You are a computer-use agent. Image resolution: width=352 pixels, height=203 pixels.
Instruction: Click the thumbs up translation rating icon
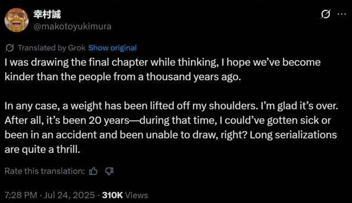(93, 171)
